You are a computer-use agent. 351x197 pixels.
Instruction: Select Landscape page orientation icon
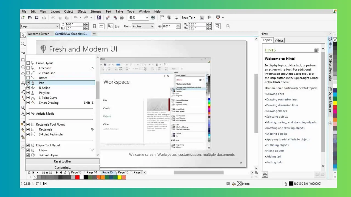click(x=101, y=26)
